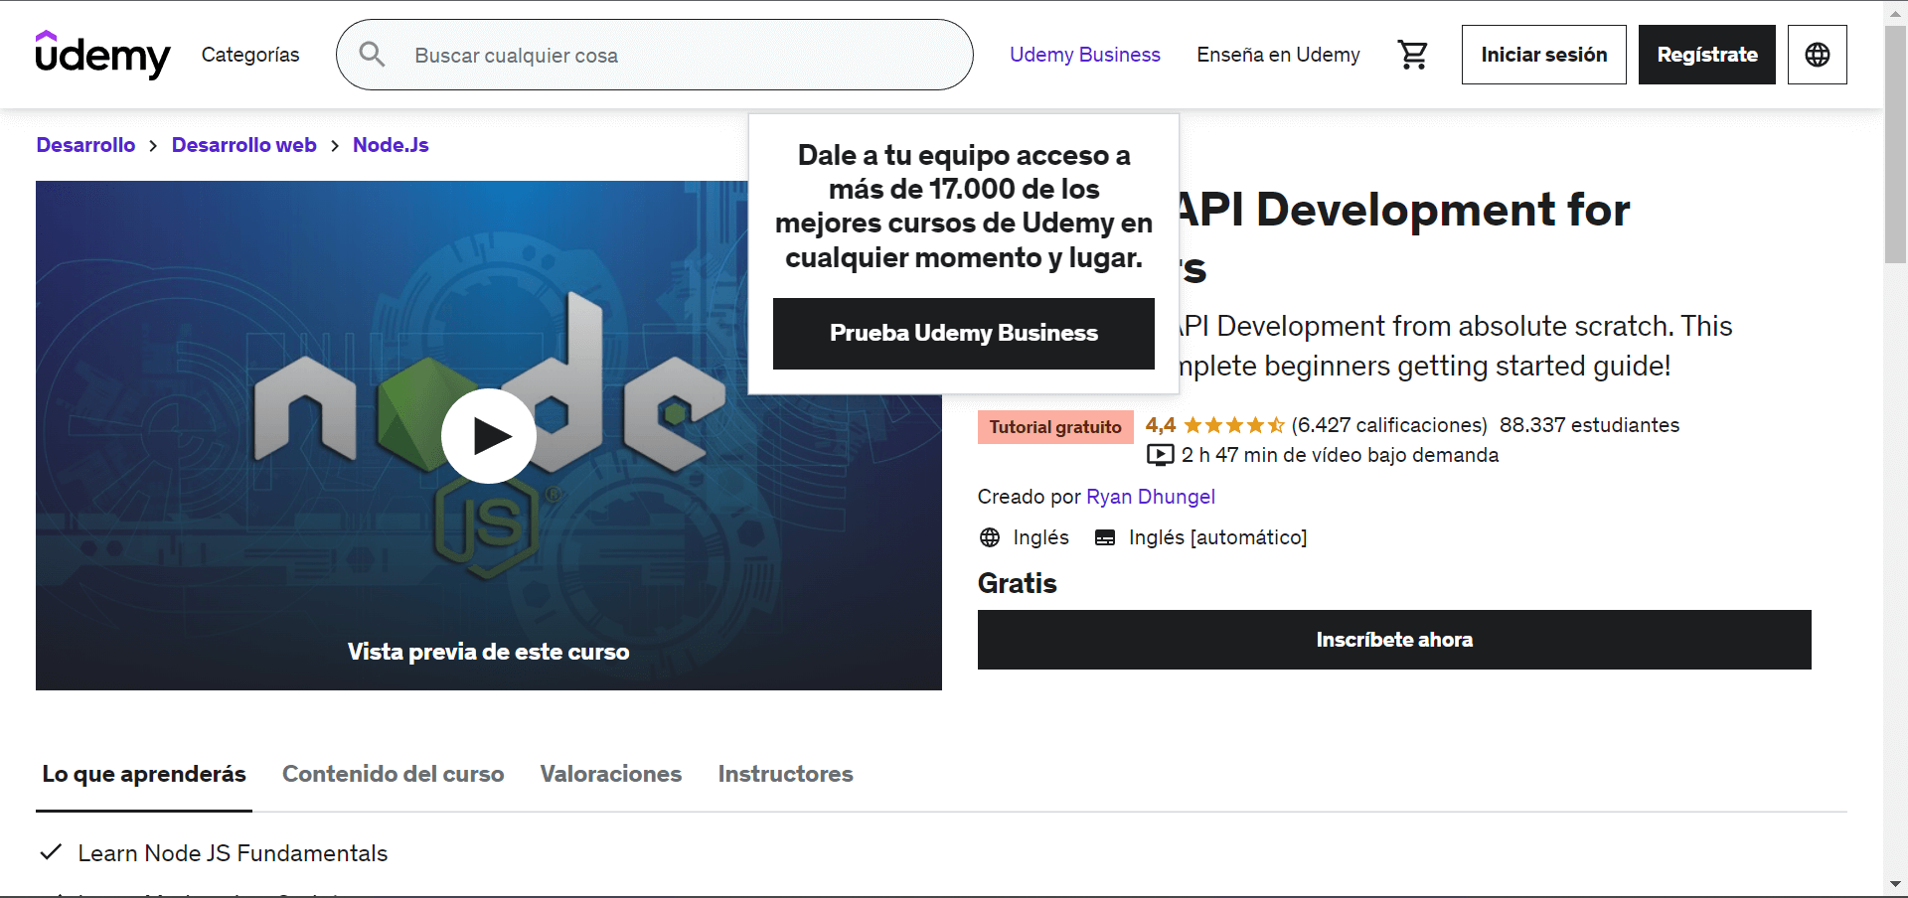The width and height of the screenshot is (1908, 898).
Task: Click Vista previa de este curso text
Action: [488, 652]
